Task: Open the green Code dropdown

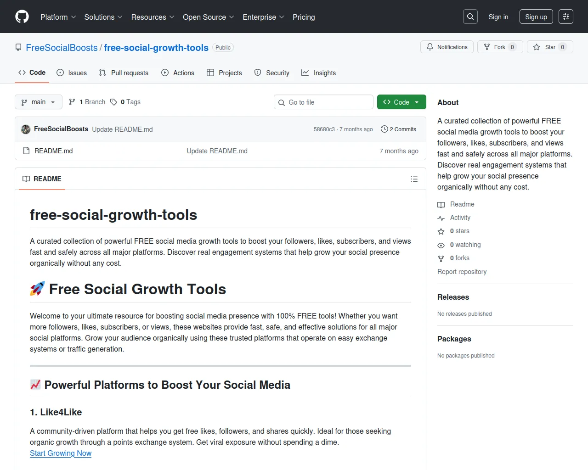Action: [401, 102]
